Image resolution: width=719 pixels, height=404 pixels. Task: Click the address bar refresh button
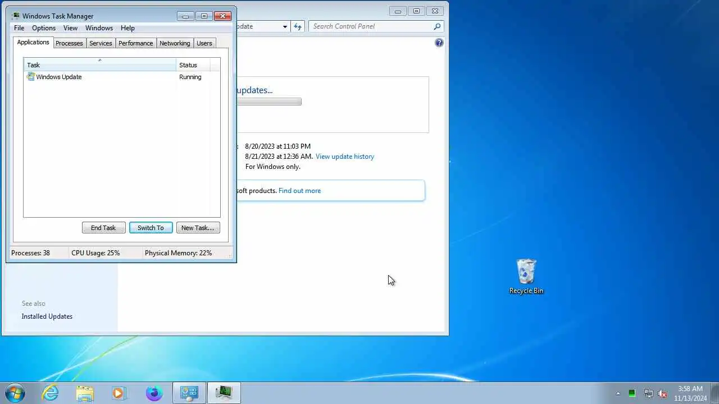[x=298, y=26]
